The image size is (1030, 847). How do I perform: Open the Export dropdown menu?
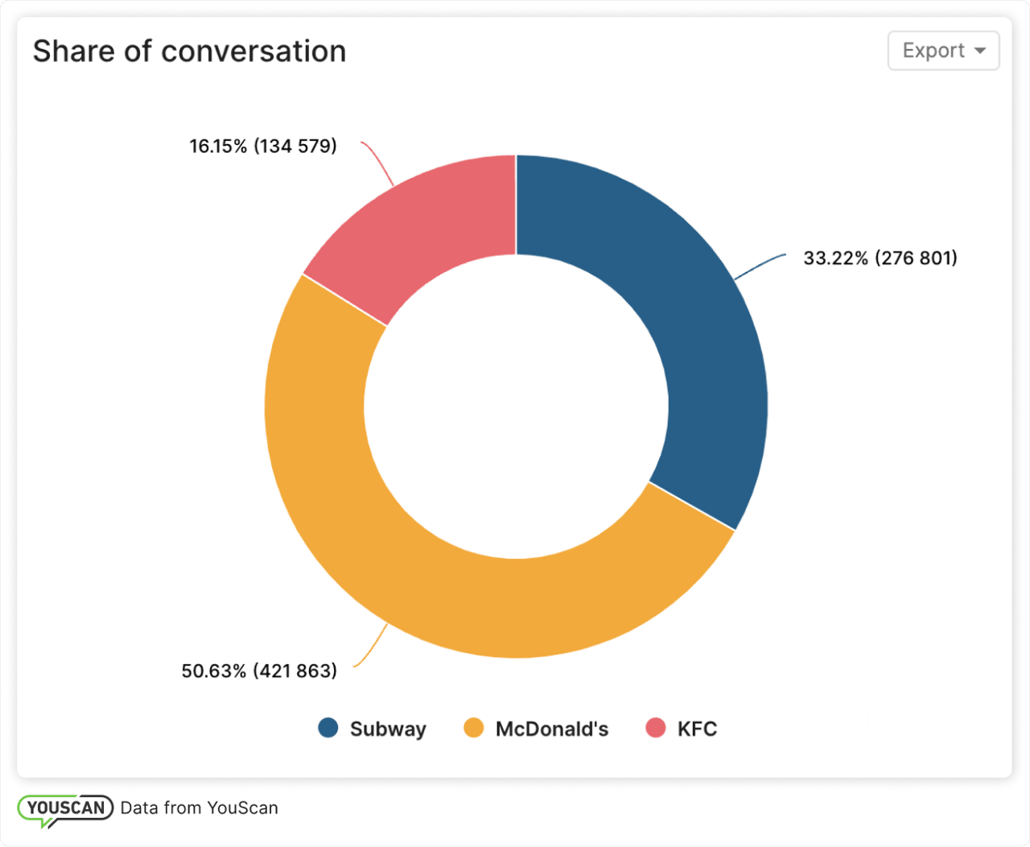[942, 51]
